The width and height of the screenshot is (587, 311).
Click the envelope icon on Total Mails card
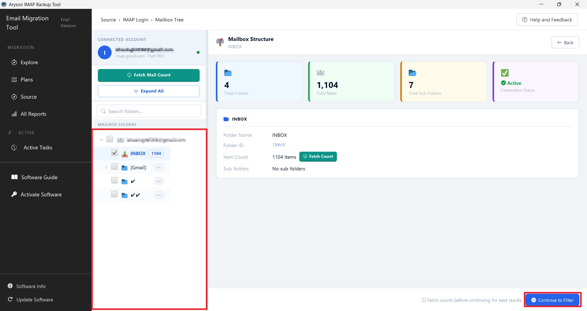320,73
